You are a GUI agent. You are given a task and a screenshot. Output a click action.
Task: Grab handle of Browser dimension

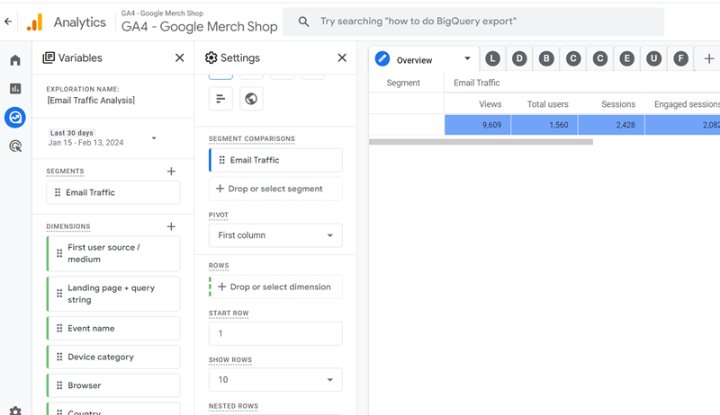[x=59, y=385]
